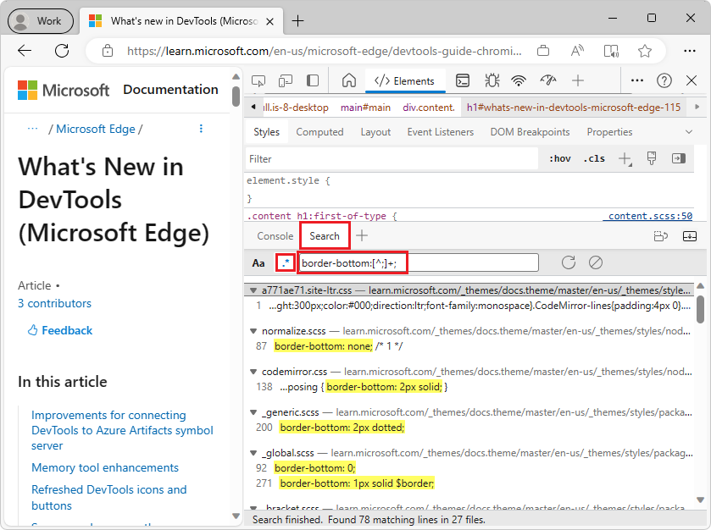
Task: Toggle the :hov element state pane
Action: pyautogui.click(x=559, y=157)
